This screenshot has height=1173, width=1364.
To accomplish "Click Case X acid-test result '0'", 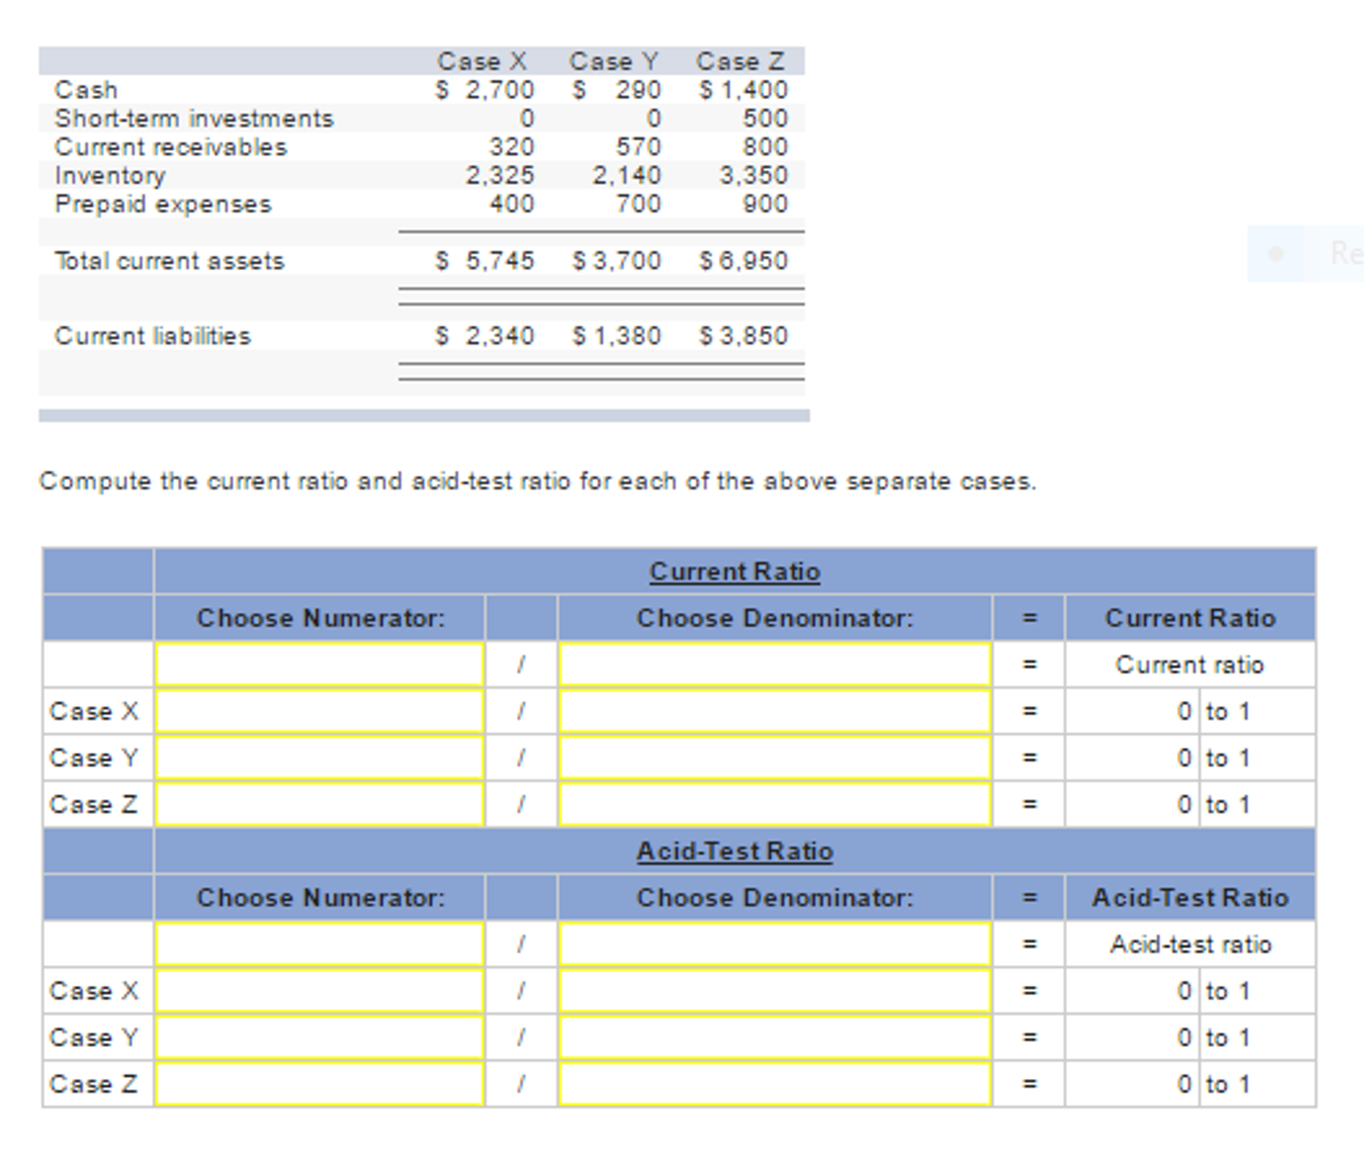I will [x=1184, y=990].
